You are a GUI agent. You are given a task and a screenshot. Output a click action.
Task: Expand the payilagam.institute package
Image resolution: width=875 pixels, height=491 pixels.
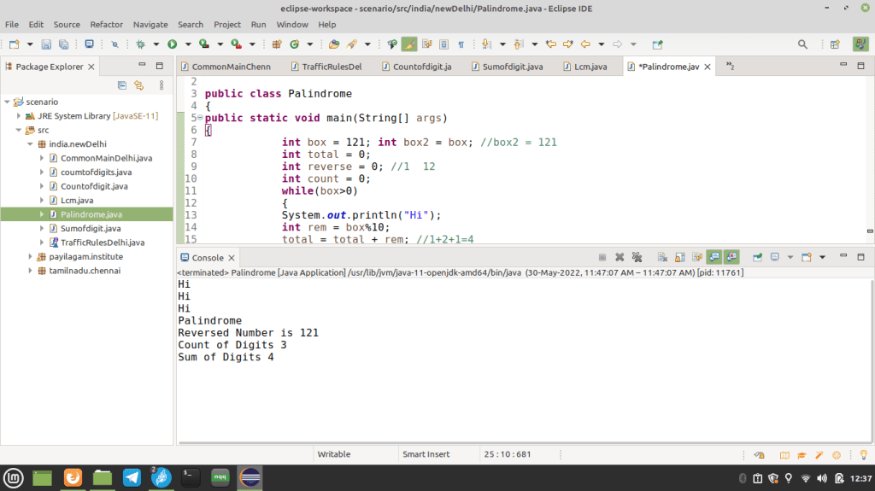point(30,257)
